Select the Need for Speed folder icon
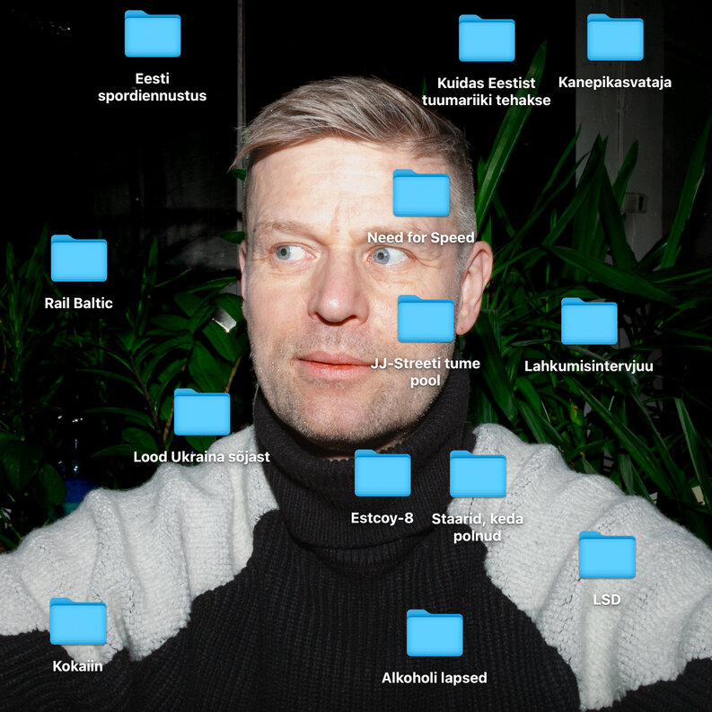The image size is (712, 712). [x=421, y=193]
